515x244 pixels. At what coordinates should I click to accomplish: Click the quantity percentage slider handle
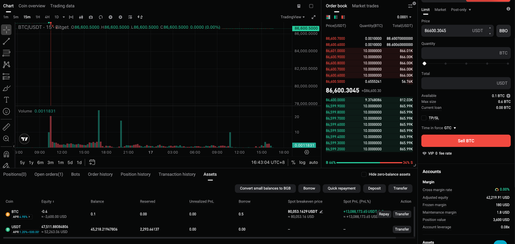click(x=424, y=63)
